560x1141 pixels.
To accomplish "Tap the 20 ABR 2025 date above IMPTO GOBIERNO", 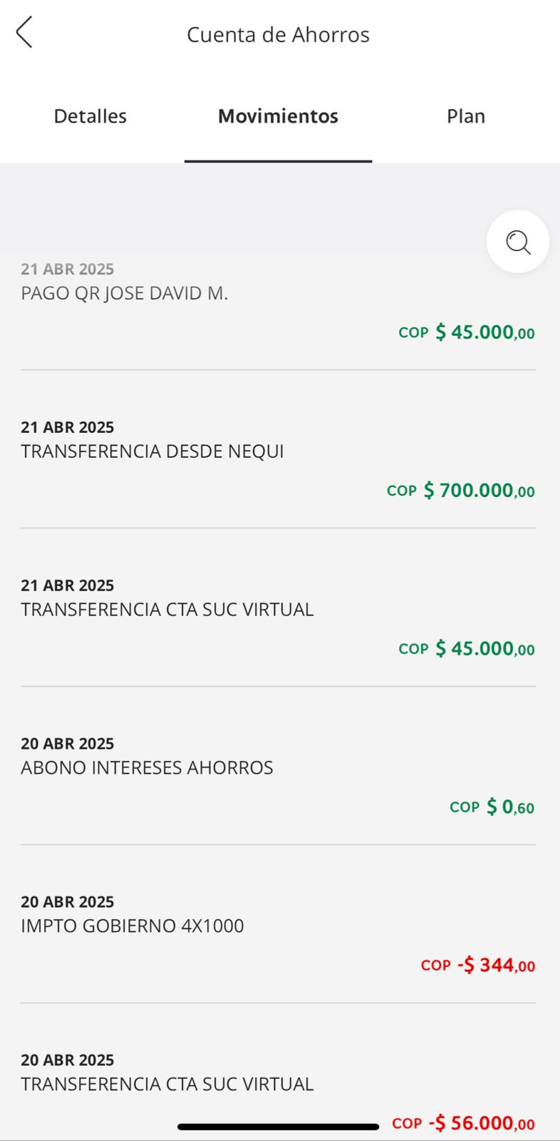I will [x=68, y=902].
